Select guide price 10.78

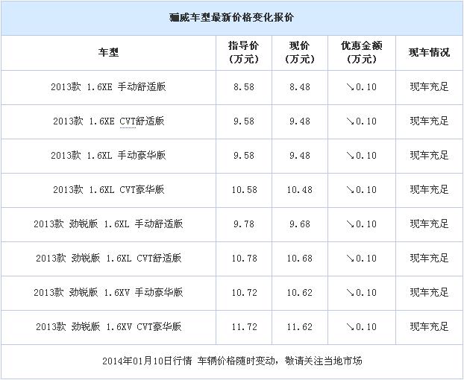(x=244, y=259)
